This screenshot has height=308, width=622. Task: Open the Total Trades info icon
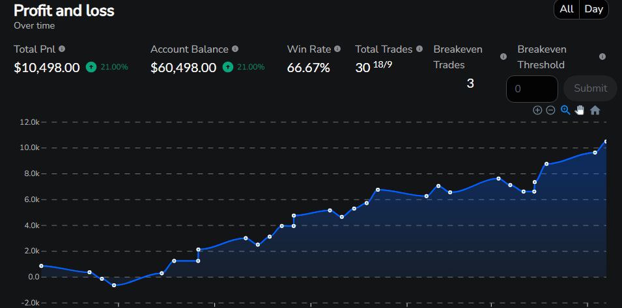pyautogui.click(x=419, y=49)
